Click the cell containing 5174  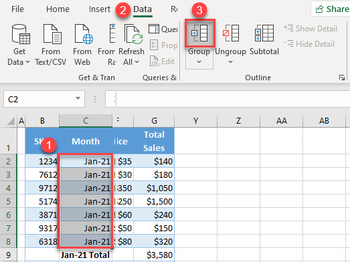tap(42, 201)
